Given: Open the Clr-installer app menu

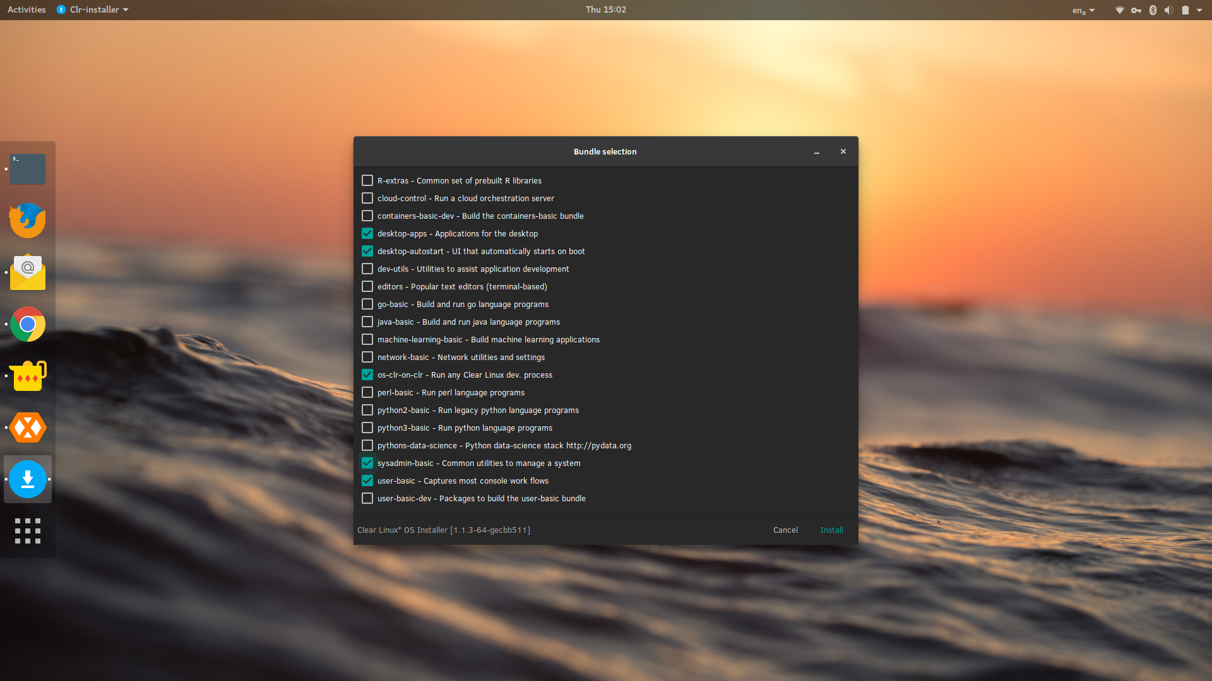Looking at the screenshot, I should point(93,9).
